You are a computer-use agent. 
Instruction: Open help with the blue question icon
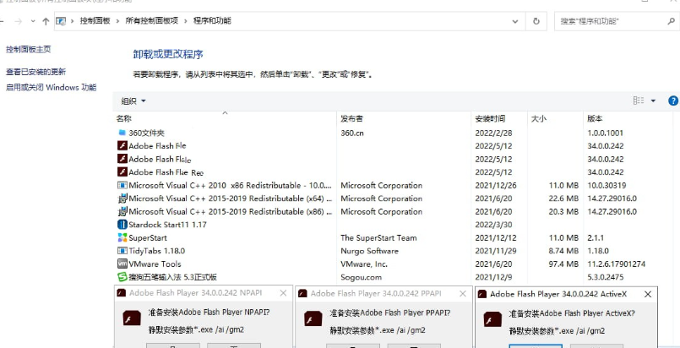click(x=673, y=101)
